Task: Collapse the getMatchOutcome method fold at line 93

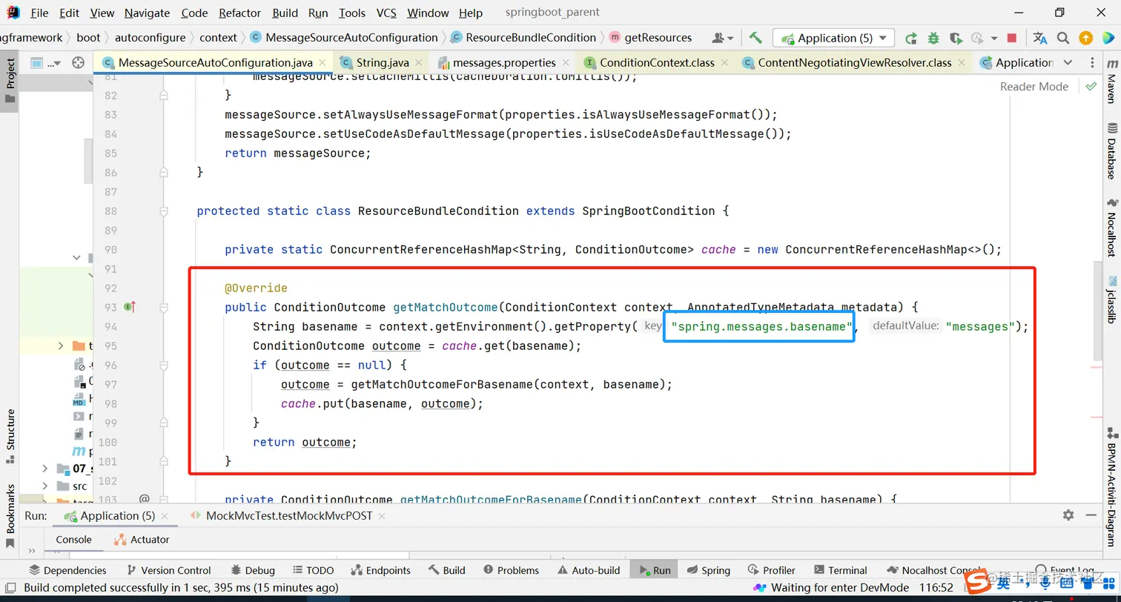Action: [x=164, y=307]
